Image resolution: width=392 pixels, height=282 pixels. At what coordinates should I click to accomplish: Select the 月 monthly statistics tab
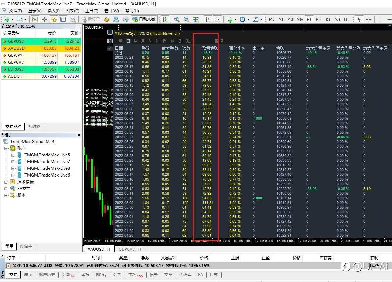coord(143,41)
